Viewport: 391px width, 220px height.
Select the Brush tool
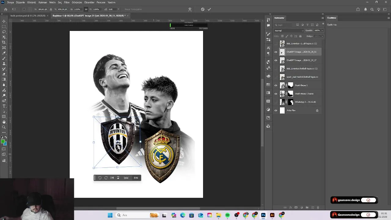point(4,58)
